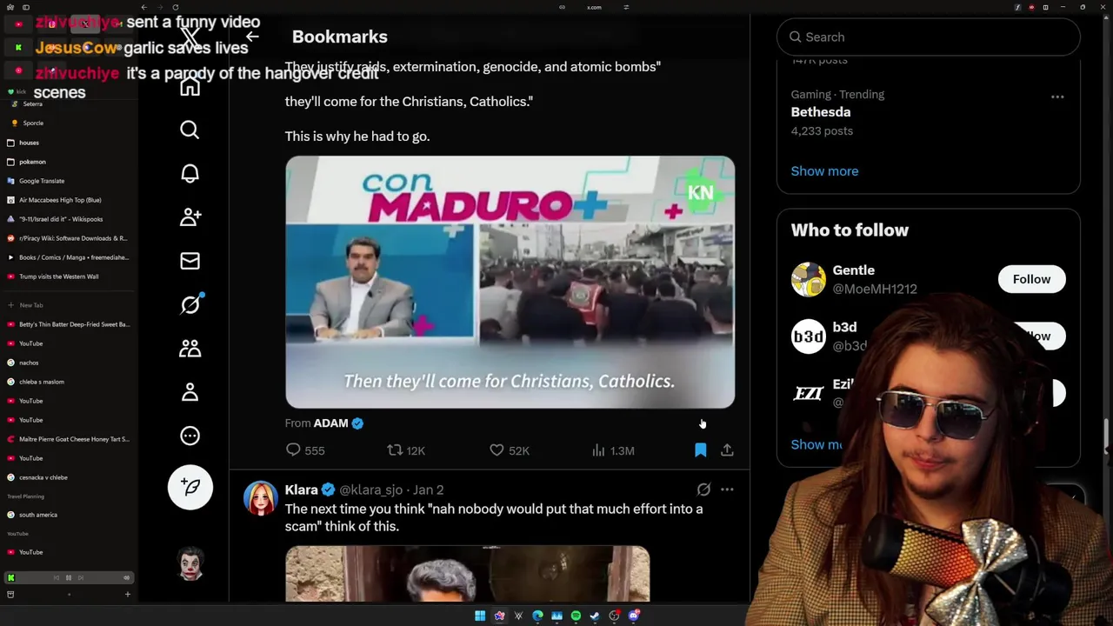1113x626 pixels.
Task: Open archive box icon at browser sidebar bottom
Action: point(10,594)
